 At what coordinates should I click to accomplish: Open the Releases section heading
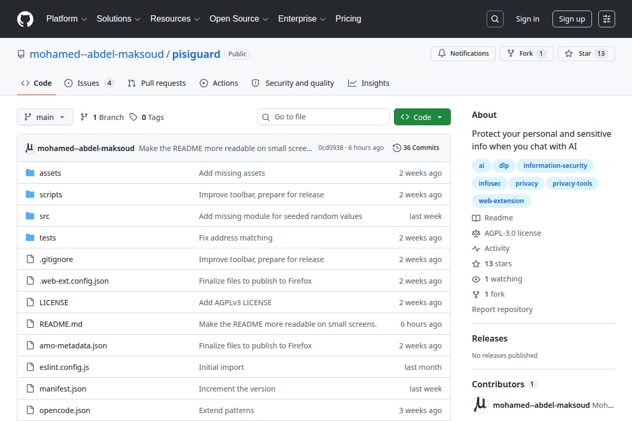tap(490, 339)
